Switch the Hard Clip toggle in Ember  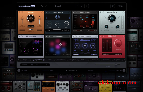click(31, 30)
